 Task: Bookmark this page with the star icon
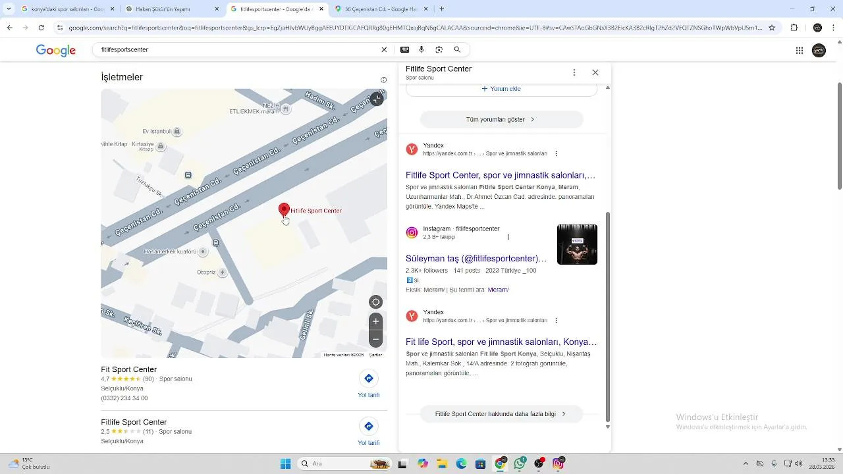(772, 28)
